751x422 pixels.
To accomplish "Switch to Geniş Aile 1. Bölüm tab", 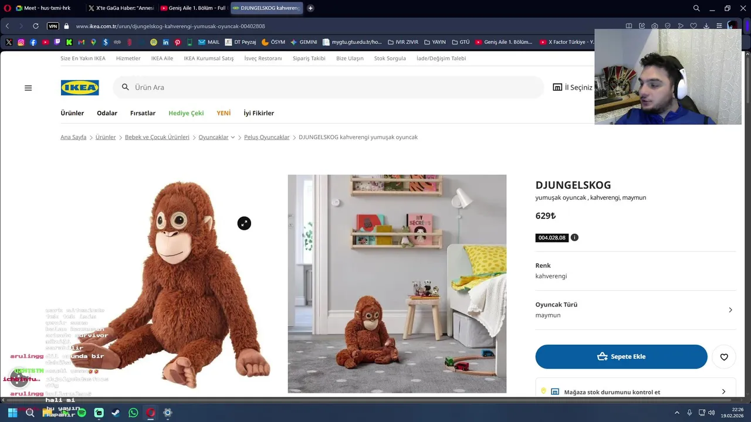I will (x=192, y=8).
